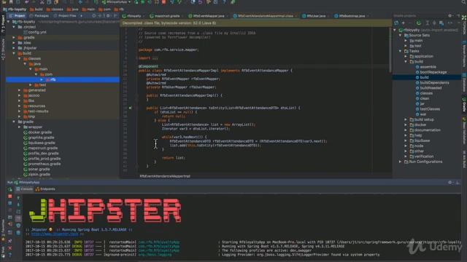
Task: Open Project panel settings gear icon
Action: pos(109,15)
